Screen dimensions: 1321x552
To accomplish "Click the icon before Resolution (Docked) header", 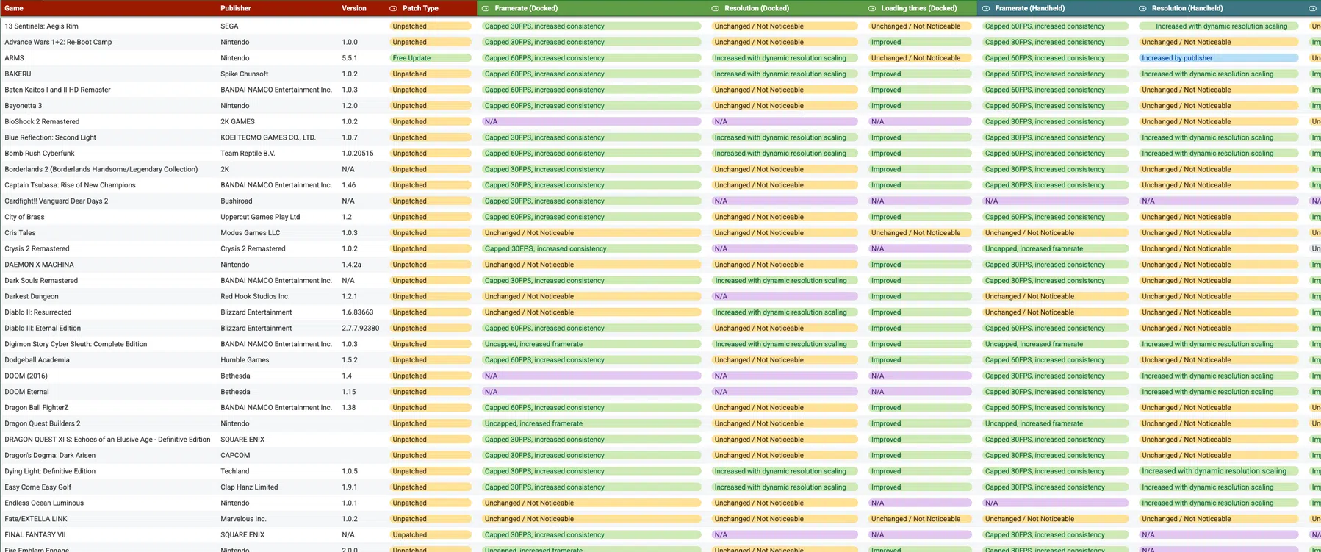I will 716,8.
